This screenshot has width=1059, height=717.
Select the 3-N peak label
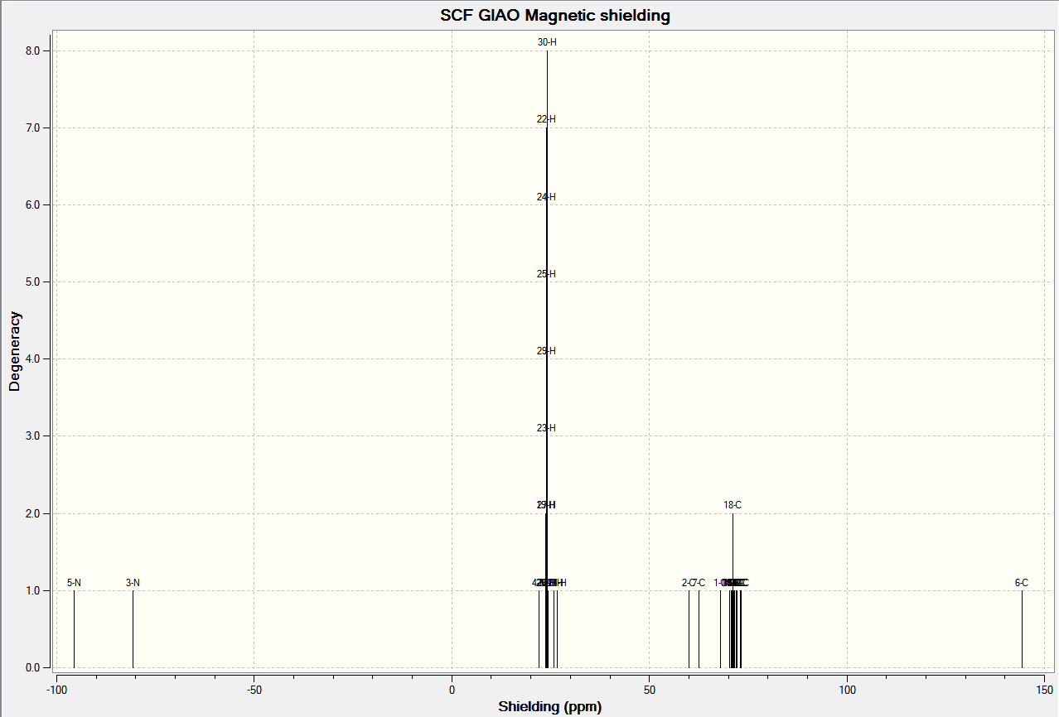click(133, 583)
